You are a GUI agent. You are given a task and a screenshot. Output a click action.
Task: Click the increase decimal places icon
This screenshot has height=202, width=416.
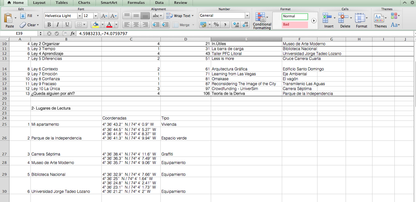[235, 25]
